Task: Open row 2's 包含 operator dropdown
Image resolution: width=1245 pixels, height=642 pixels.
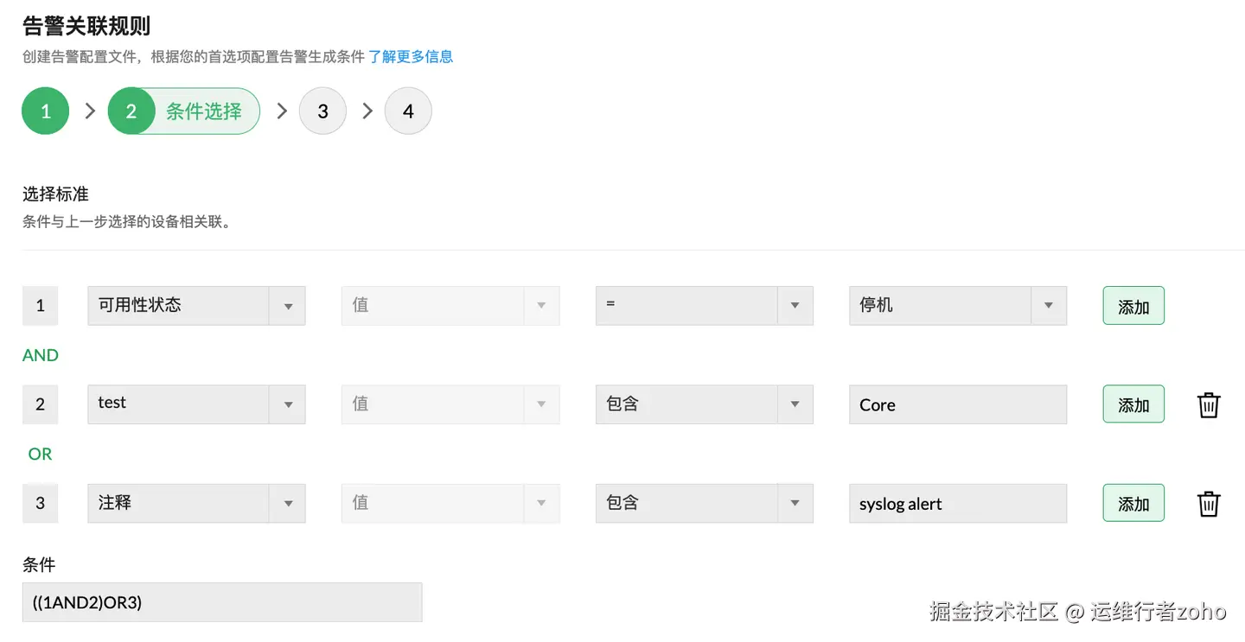Action: [704, 404]
